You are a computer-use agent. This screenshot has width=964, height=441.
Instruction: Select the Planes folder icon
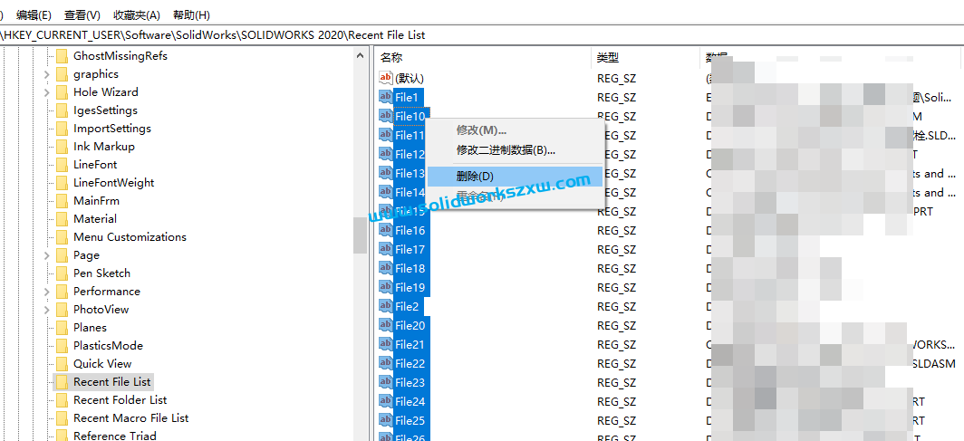(x=62, y=328)
